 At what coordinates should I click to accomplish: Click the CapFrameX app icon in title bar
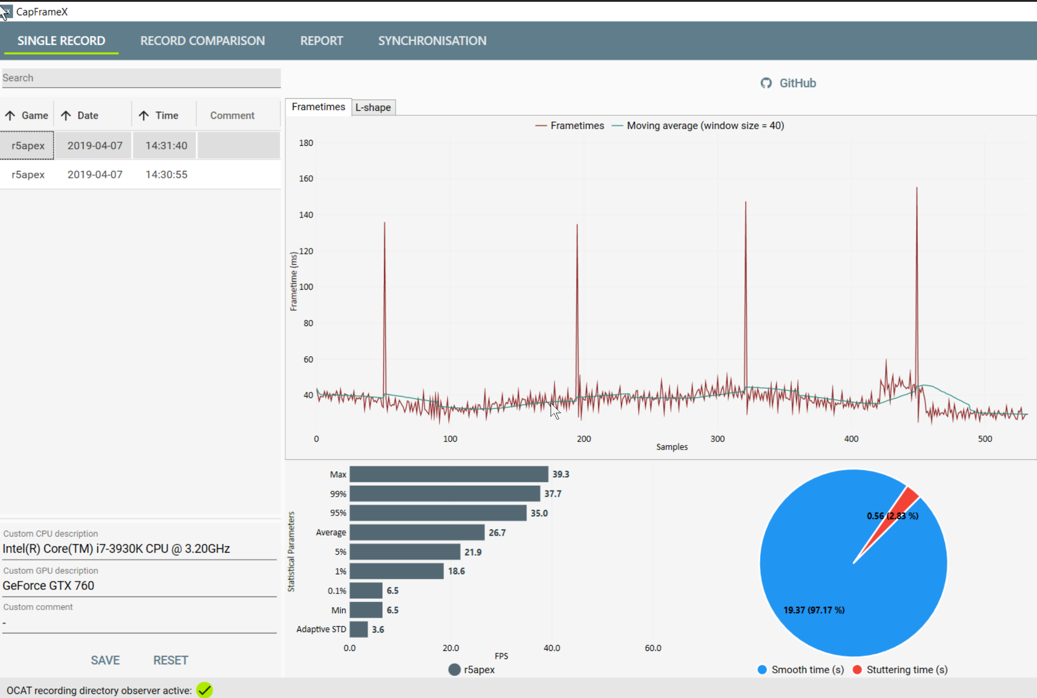pos(6,12)
